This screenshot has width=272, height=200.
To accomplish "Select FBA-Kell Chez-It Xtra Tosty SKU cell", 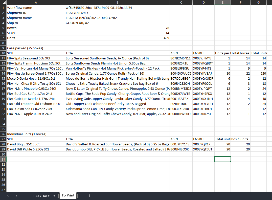I will pos(36,83).
